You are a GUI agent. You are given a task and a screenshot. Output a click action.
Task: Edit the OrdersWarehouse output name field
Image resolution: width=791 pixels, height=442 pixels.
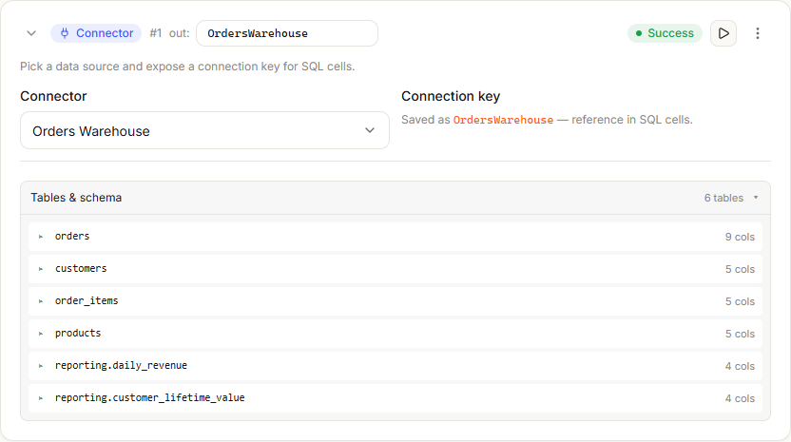(x=287, y=33)
